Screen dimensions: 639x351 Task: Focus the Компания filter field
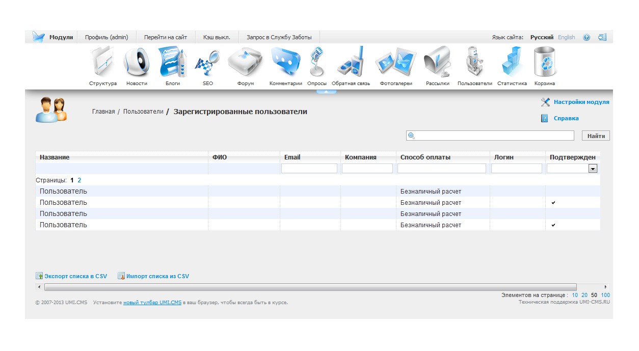click(x=367, y=168)
